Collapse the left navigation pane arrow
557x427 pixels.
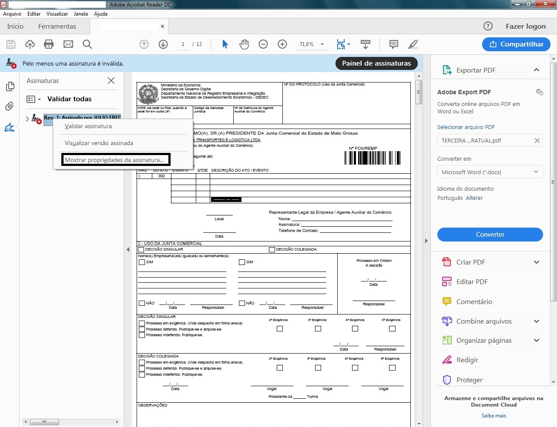(x=128, y=250)
